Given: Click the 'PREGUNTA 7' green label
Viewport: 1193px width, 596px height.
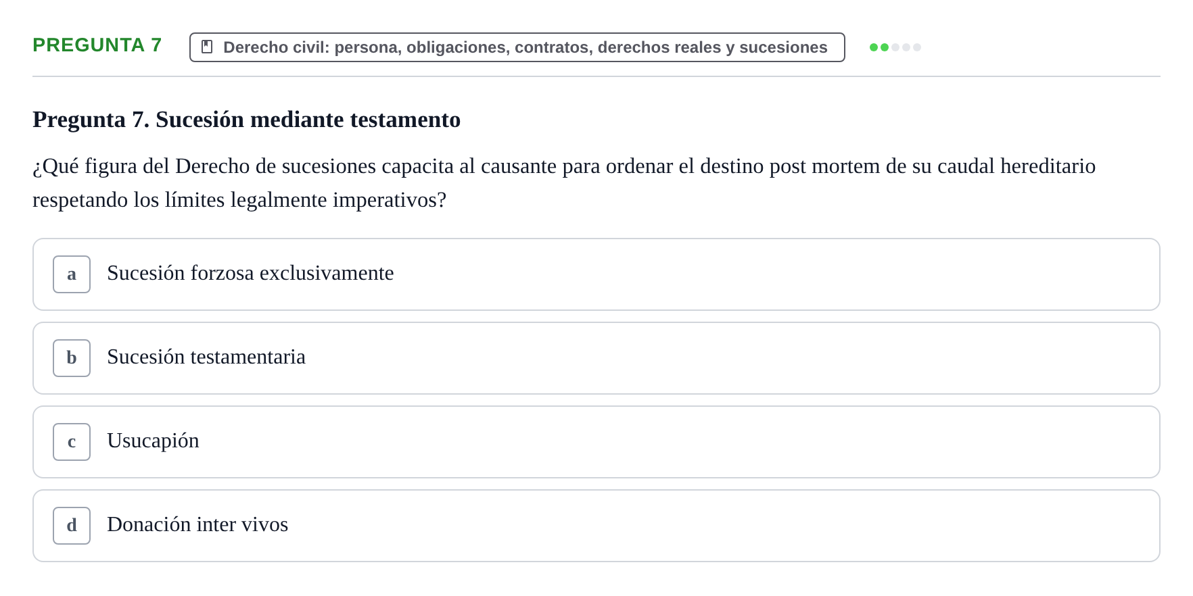Looking at the screenshot, I should 97,45.
